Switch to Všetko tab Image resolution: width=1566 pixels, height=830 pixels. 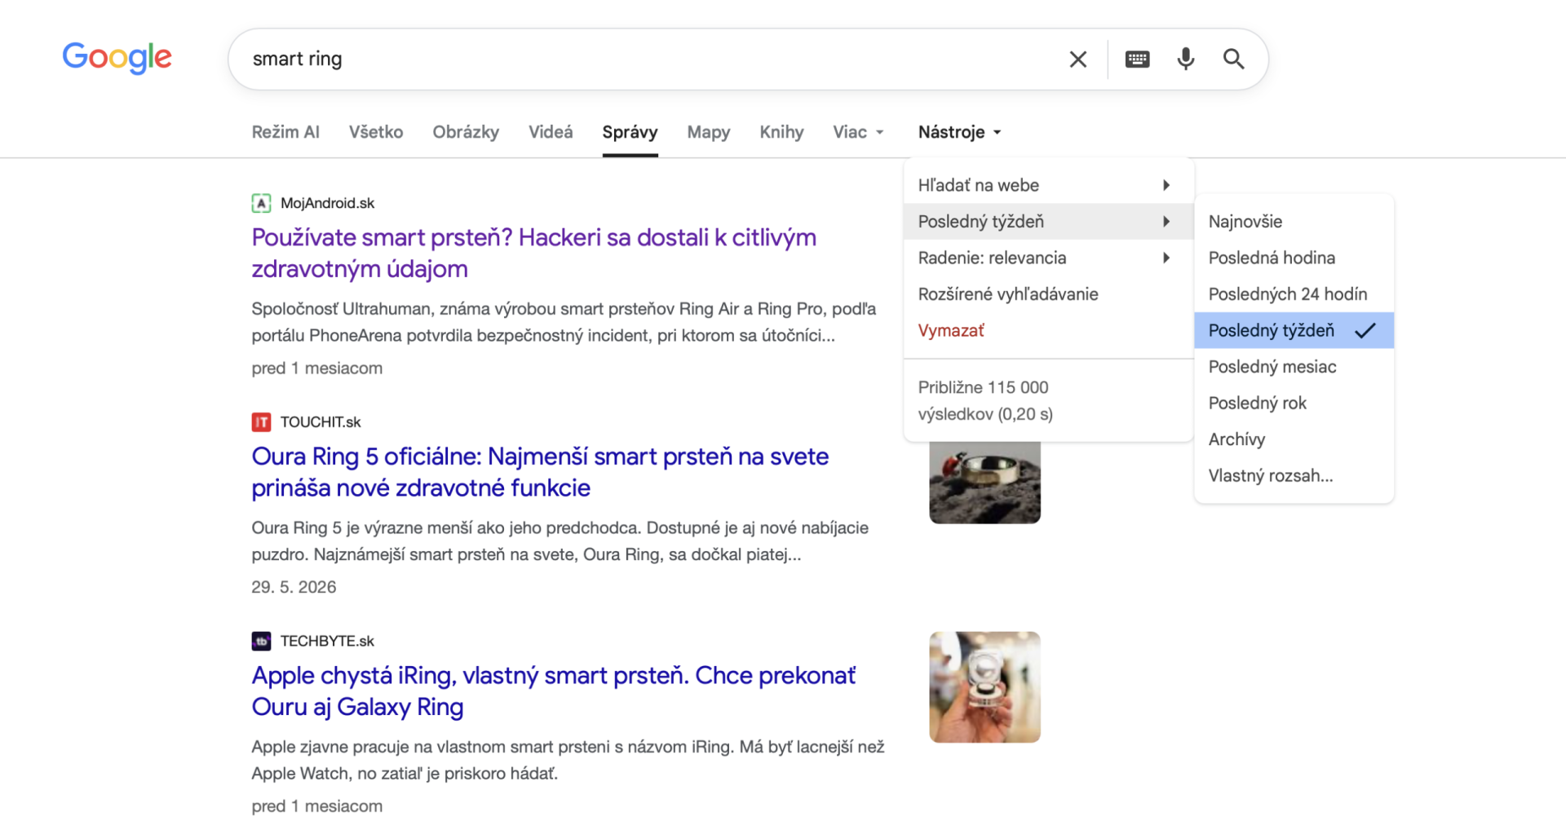(376, 132)
